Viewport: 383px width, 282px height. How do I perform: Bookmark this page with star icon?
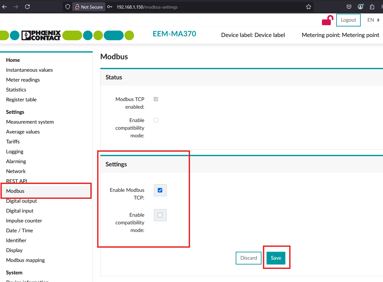tap(308, 7)
